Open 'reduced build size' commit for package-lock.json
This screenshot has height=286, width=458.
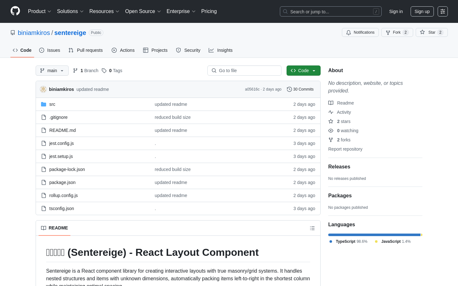click(173, 169)
